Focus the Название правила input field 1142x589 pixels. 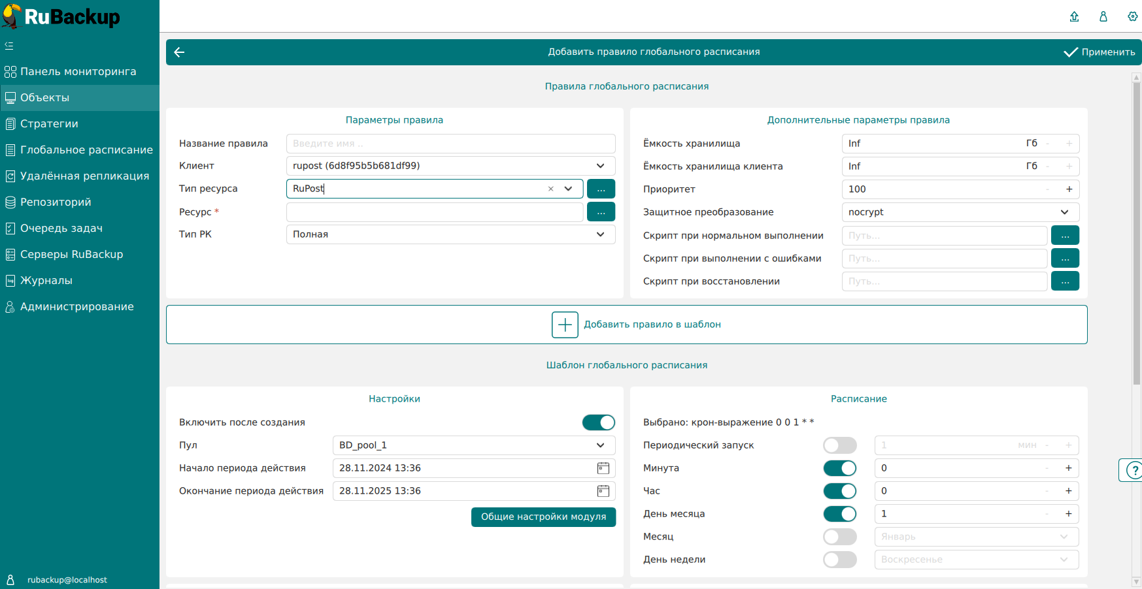[450, 144]
